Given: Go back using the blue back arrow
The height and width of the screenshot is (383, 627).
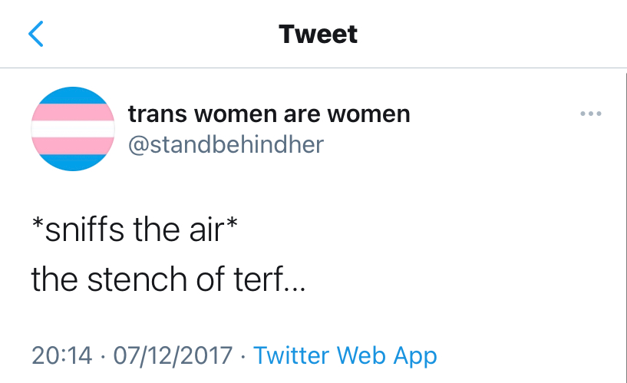Looking at the screenshot, I should pos(36,35).
